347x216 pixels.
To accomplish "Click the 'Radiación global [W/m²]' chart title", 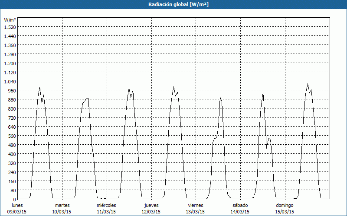I will 173,4.
